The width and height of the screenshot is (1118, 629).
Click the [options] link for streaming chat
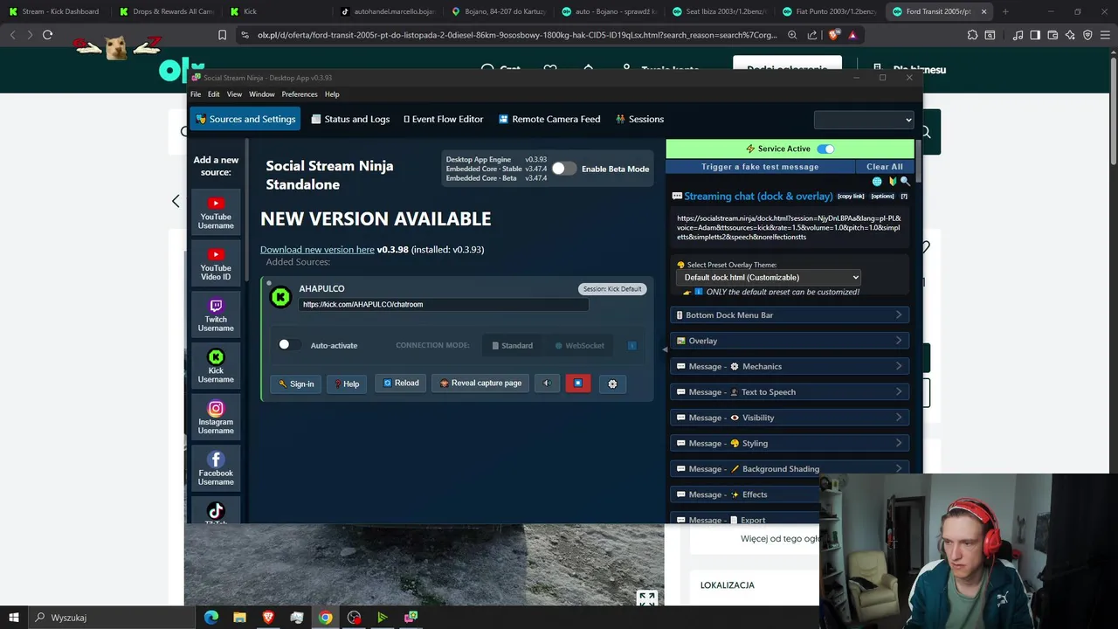click(882, 197)
